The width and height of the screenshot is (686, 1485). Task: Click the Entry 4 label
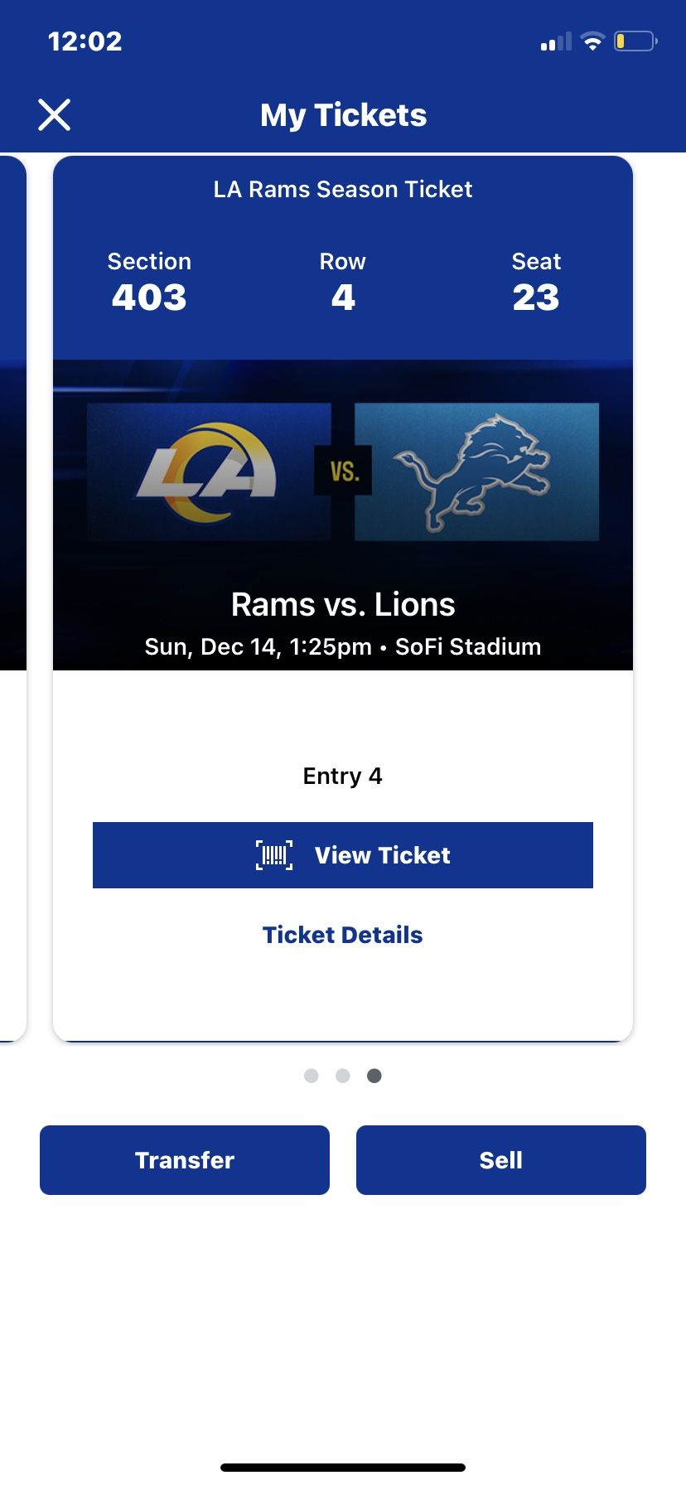tap(343, 776)
